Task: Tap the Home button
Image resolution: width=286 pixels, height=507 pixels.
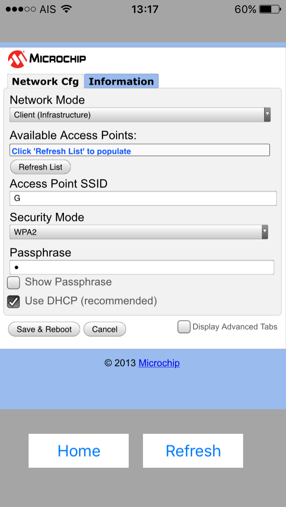Action: pos(79,451)
